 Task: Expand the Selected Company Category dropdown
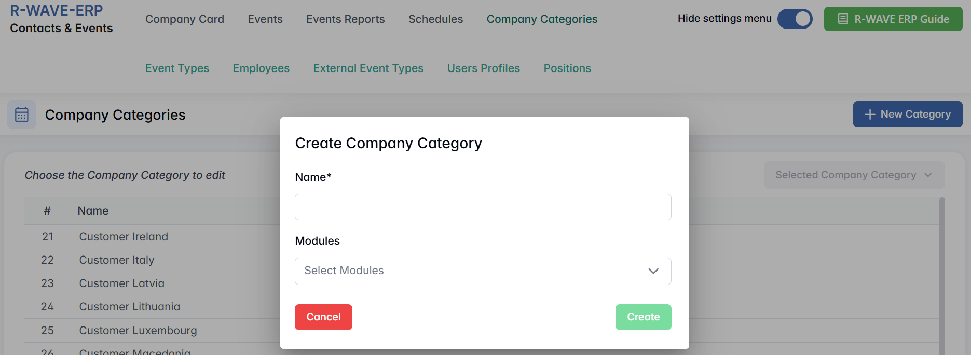[854, 175]
